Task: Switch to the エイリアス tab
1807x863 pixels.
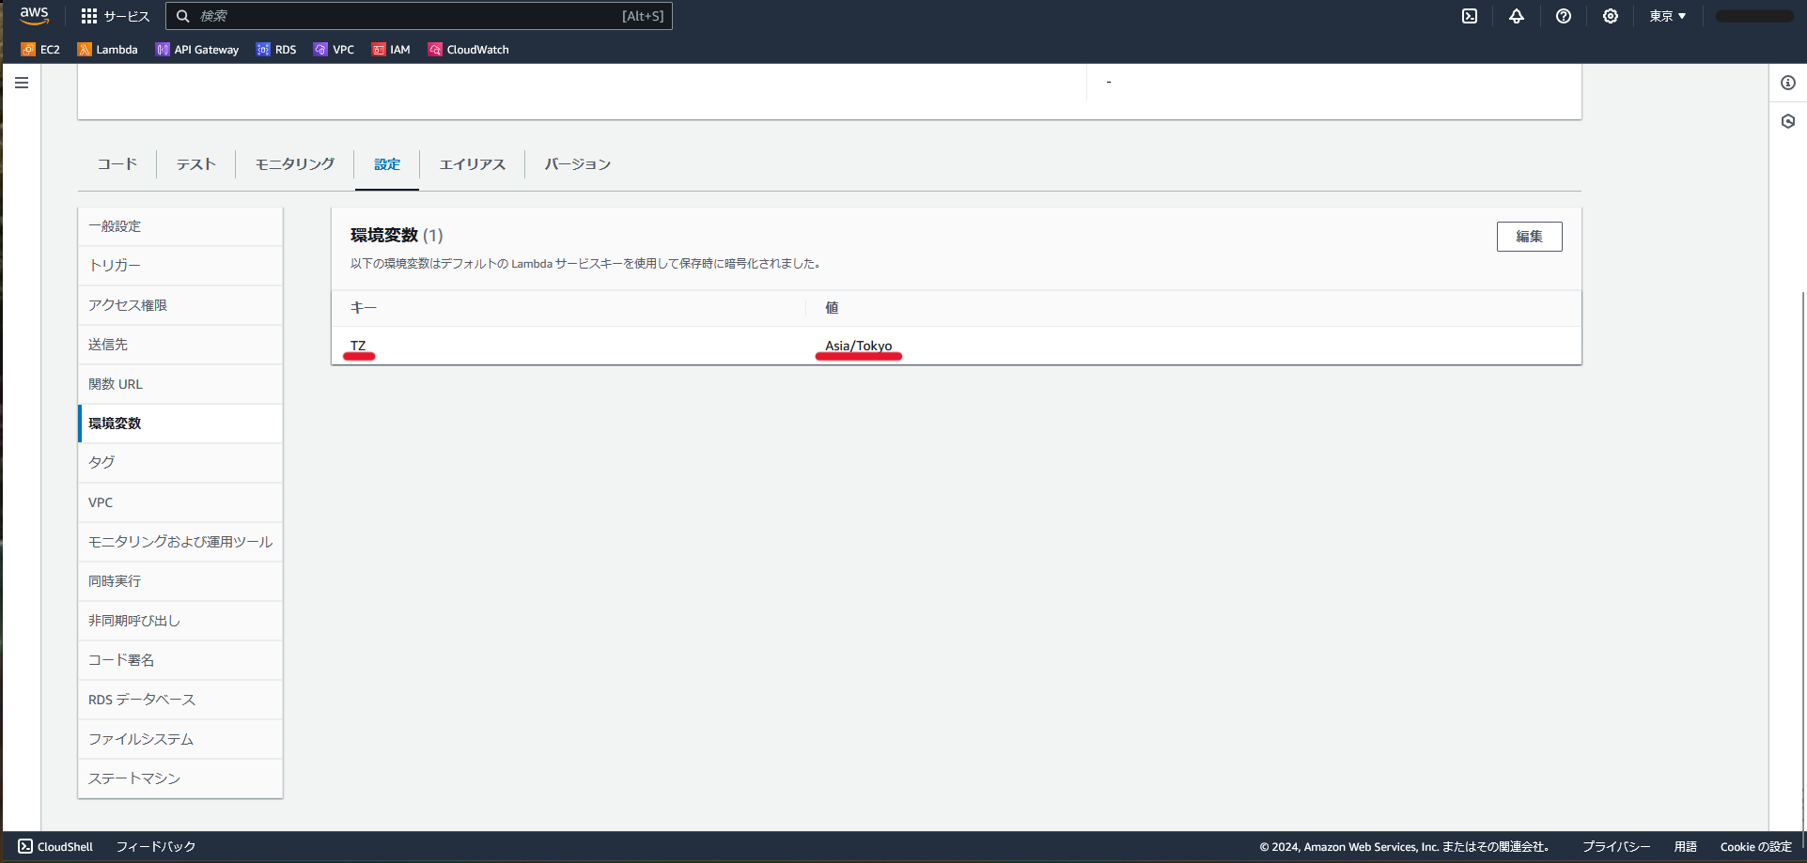Action: (473, 164)
